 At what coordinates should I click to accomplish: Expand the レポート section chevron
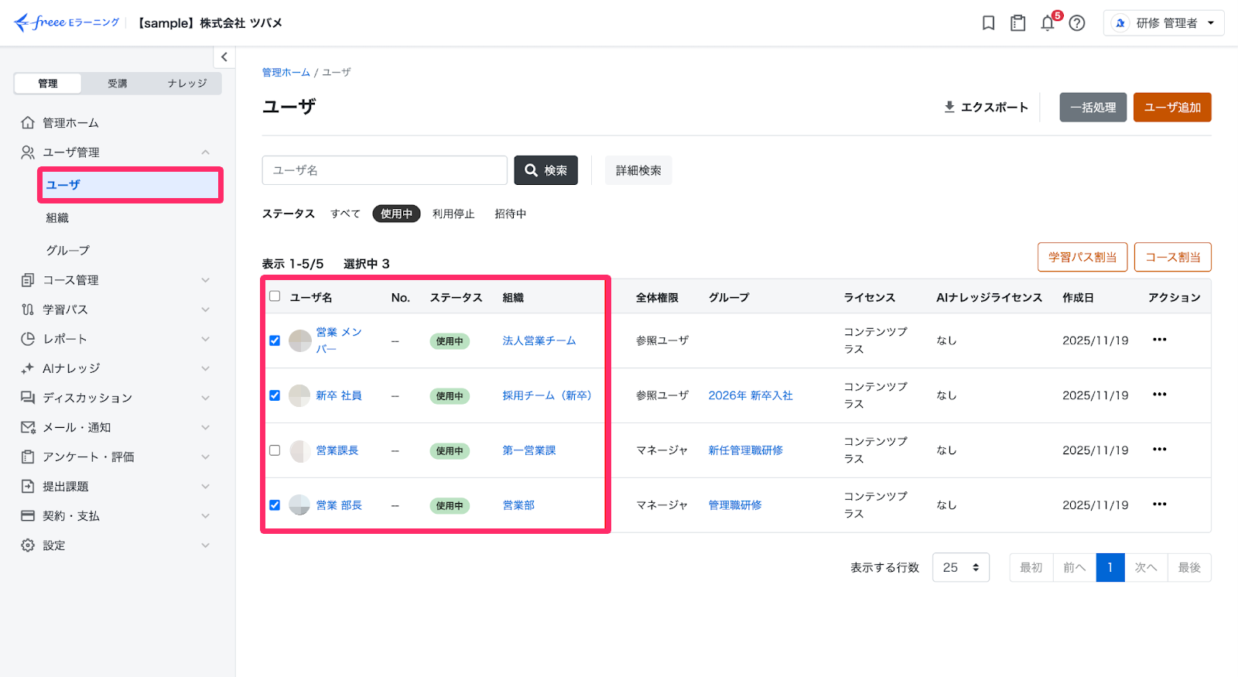click(206, 339)
